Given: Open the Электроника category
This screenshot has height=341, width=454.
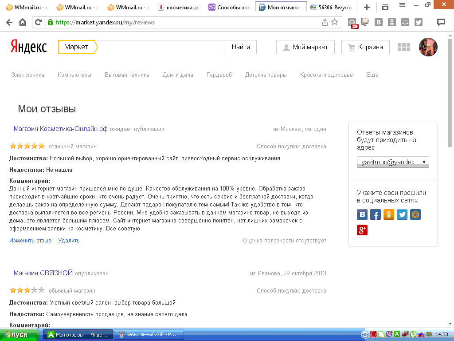Looking at the screenshot, I should 28,75.
